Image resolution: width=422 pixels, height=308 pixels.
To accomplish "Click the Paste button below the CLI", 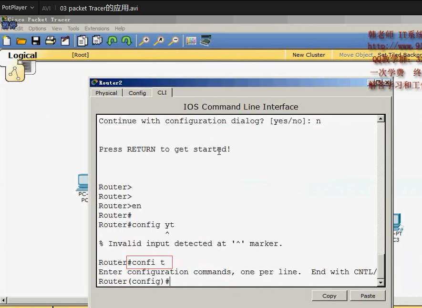I will point(368,296).
